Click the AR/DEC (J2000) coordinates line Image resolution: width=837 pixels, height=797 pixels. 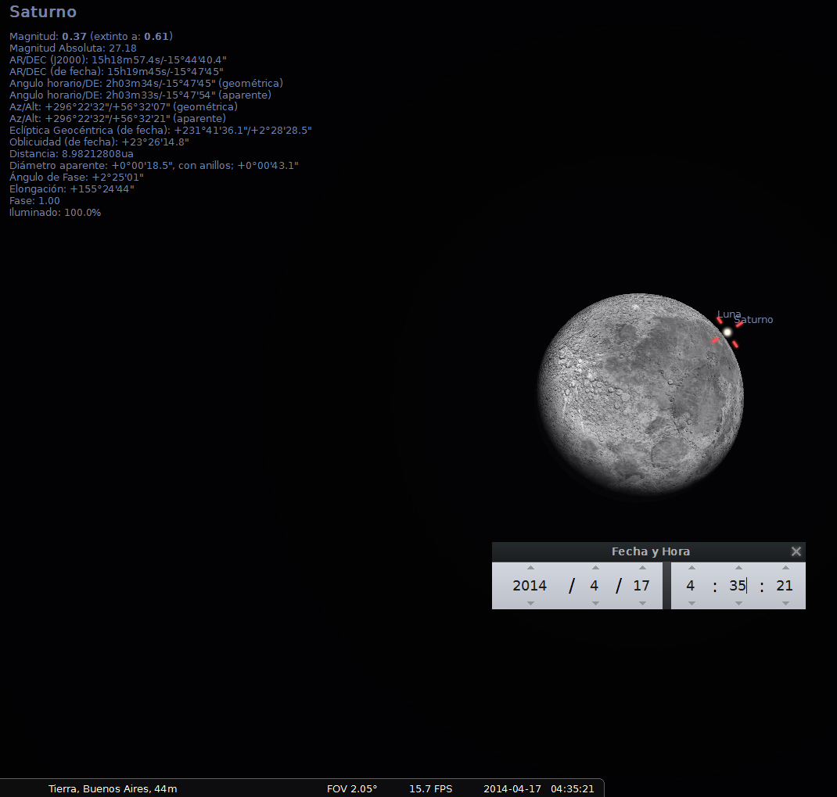click(x=118, y=59)
